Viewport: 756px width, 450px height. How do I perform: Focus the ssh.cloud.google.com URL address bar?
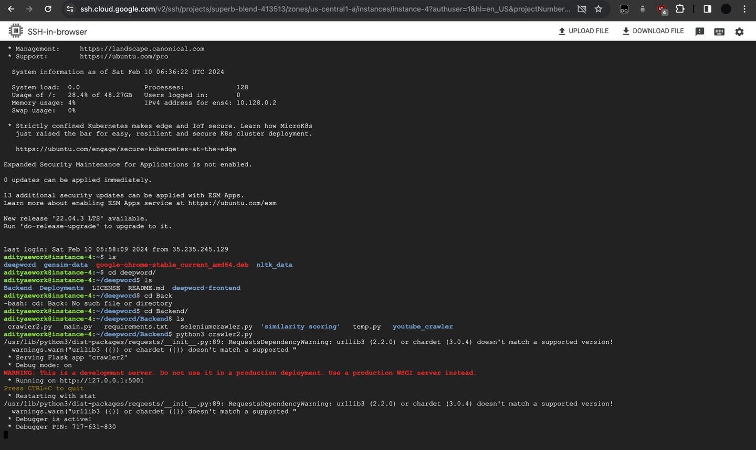pyautogui.click(x=324, y=9)
